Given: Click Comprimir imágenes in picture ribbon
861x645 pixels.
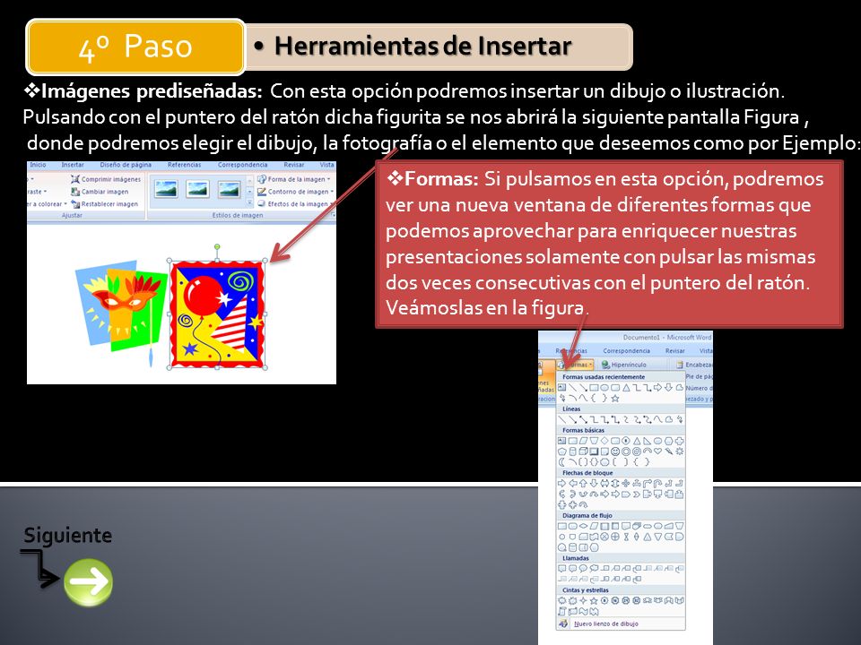Looking at the screenshot, I should pos(106,179).
